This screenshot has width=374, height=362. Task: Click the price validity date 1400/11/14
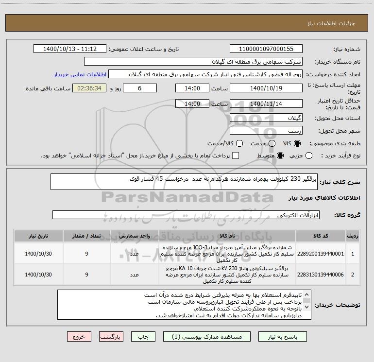pos(266,103)
